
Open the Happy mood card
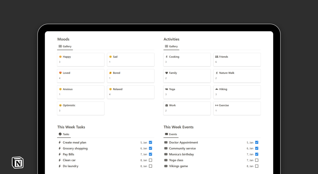[81, 59]
